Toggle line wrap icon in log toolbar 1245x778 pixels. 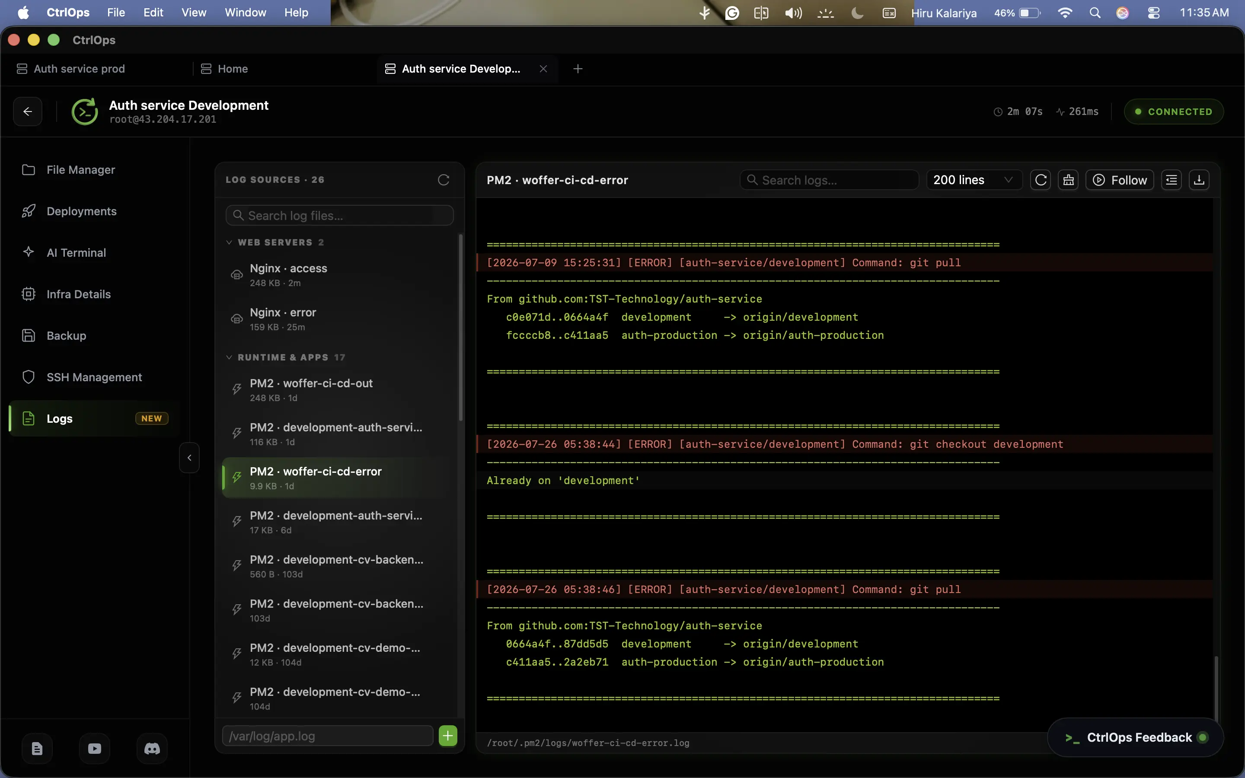[1172, 180]
